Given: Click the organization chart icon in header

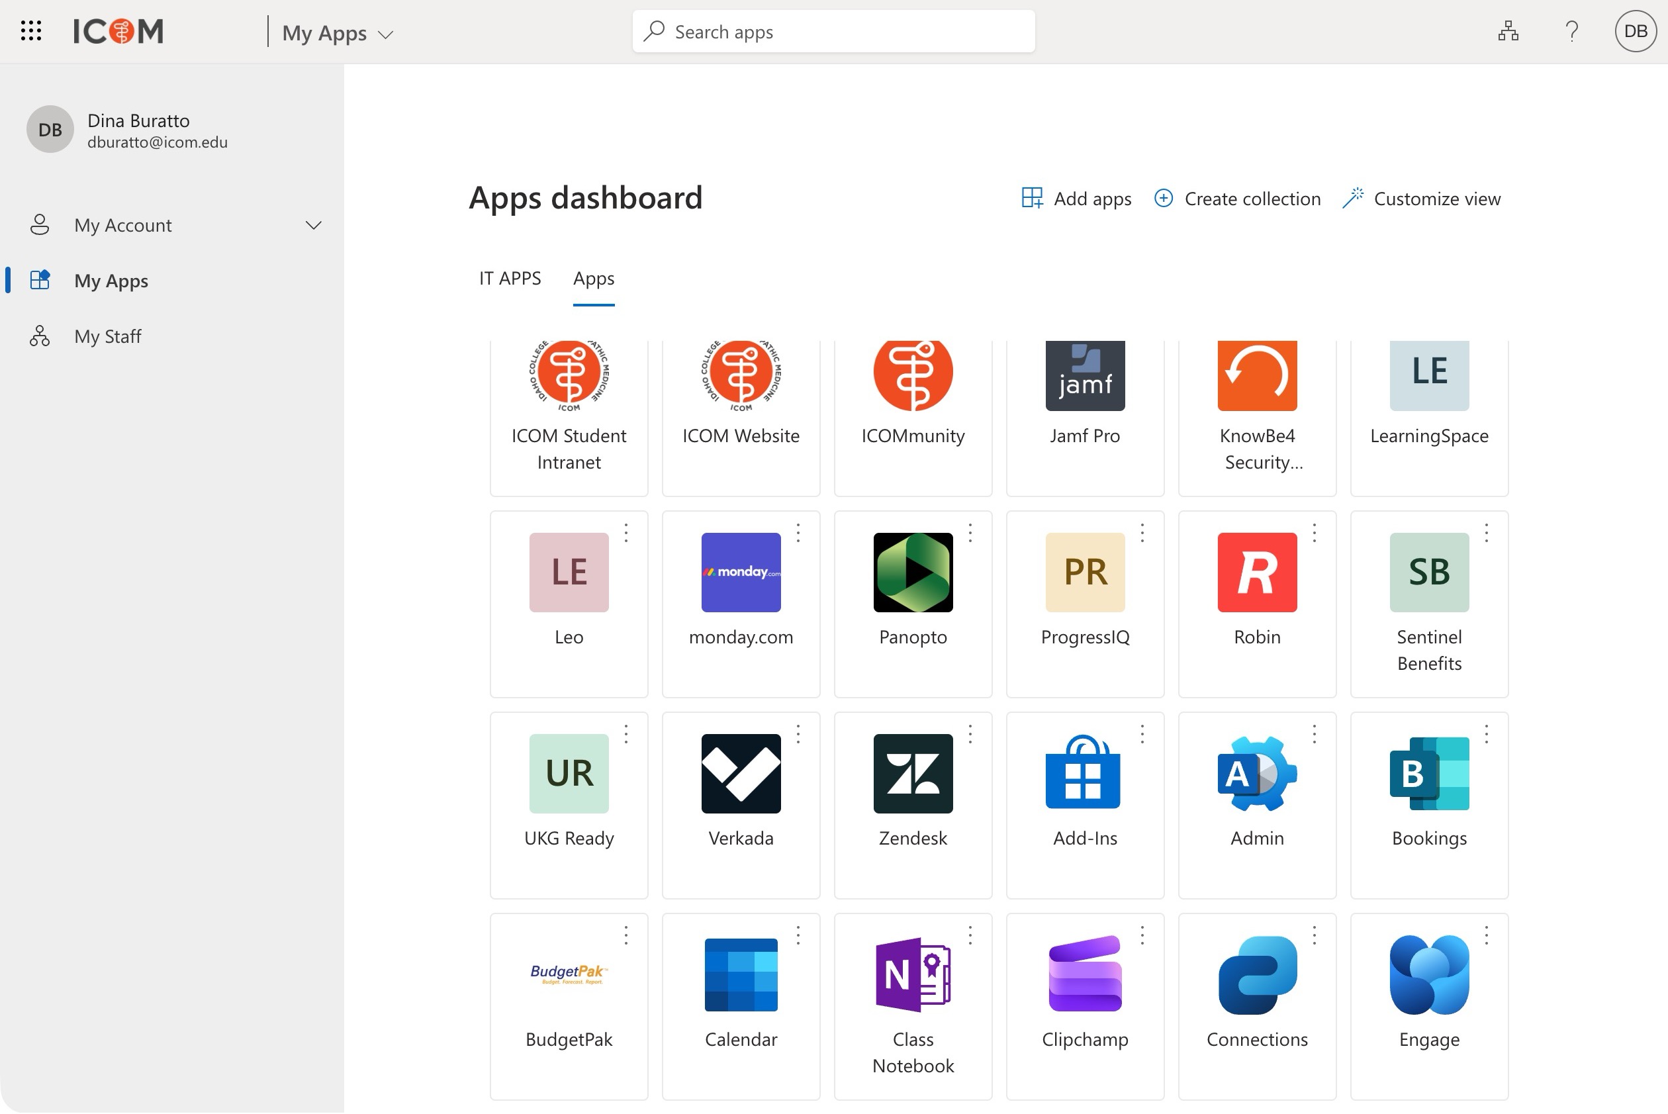Looking at the screenshot, I should tap(1507, 31).
